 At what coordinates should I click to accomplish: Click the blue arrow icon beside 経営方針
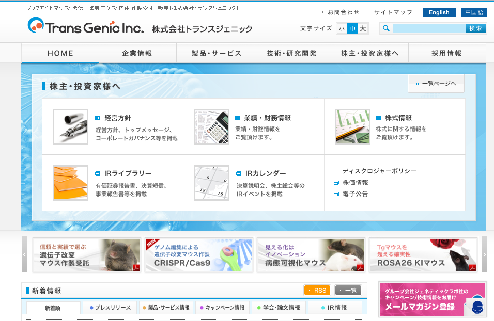[98, 118]
